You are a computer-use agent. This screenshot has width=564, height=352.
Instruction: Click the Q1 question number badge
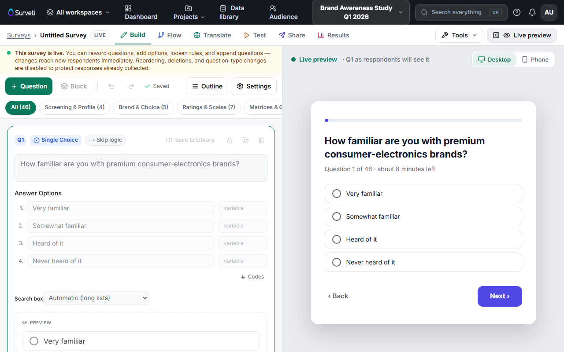pos(21,140)
